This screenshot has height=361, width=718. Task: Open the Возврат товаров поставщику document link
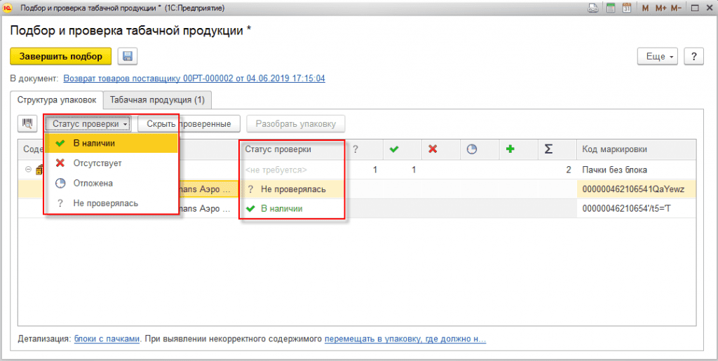tap(194, 79)
